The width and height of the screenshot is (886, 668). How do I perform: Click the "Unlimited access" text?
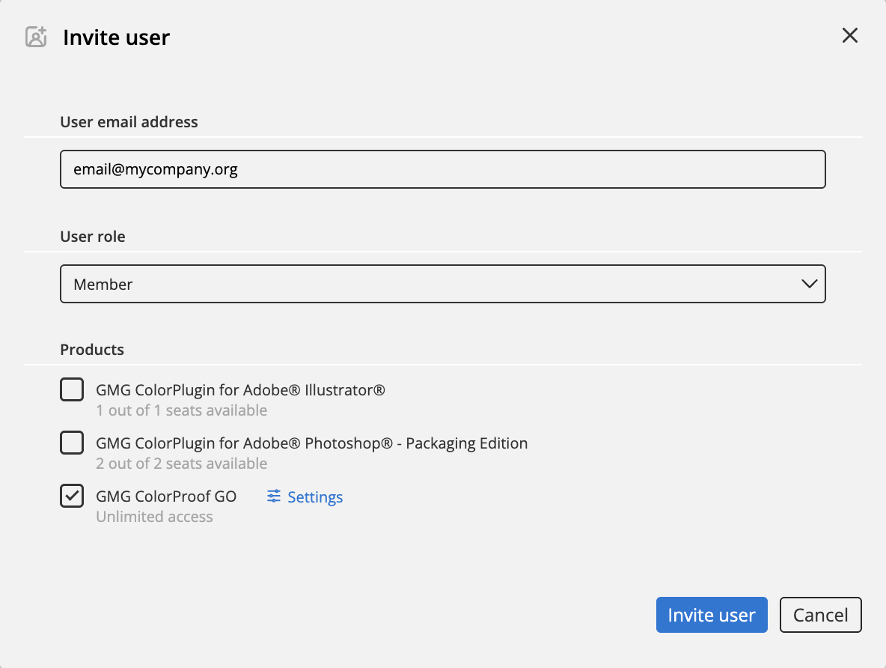[154, 517]
